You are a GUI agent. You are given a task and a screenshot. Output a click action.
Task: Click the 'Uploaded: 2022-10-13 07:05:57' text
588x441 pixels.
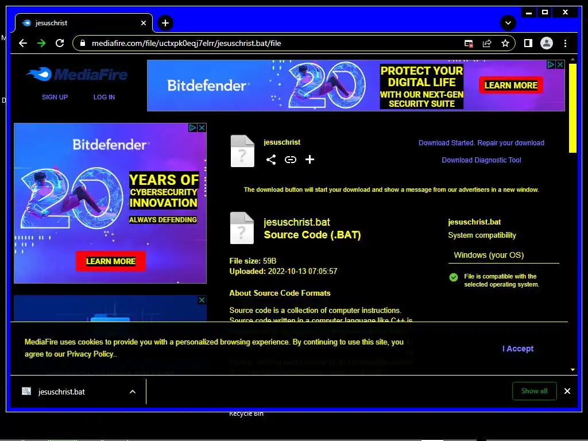[283, 271]
